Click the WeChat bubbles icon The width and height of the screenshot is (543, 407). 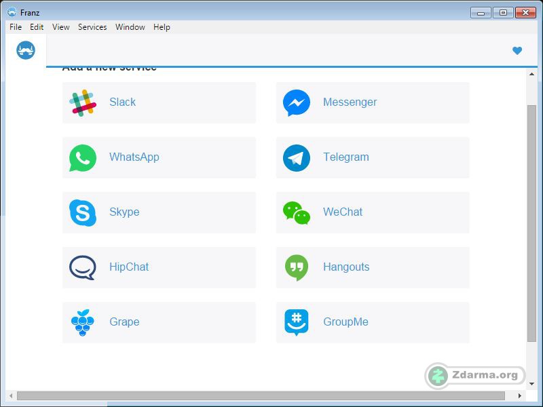coord(297,213)
